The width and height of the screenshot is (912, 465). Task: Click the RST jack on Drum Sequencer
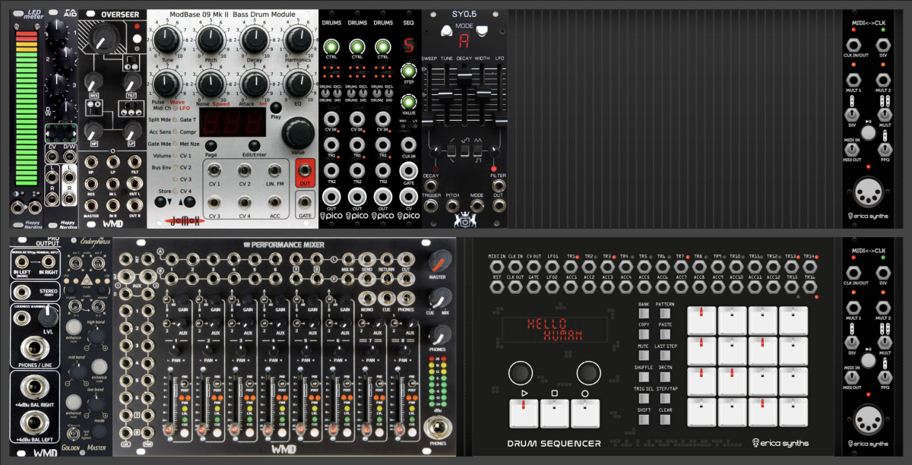(496, 287)
